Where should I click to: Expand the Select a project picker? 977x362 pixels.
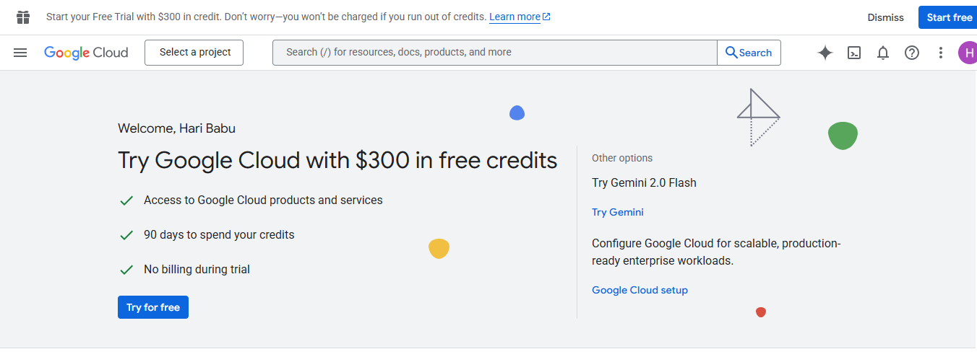[x=194, y=53]
